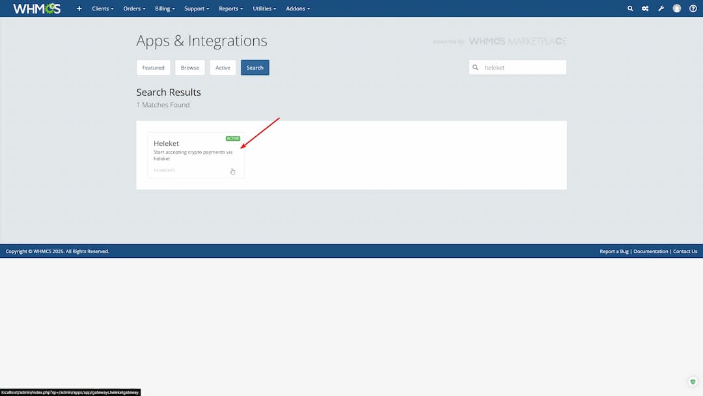Viewport: 703px width, 396px height.
Task: Click the ACTIVE badge on Heleket
Action: tap(232, 138)
